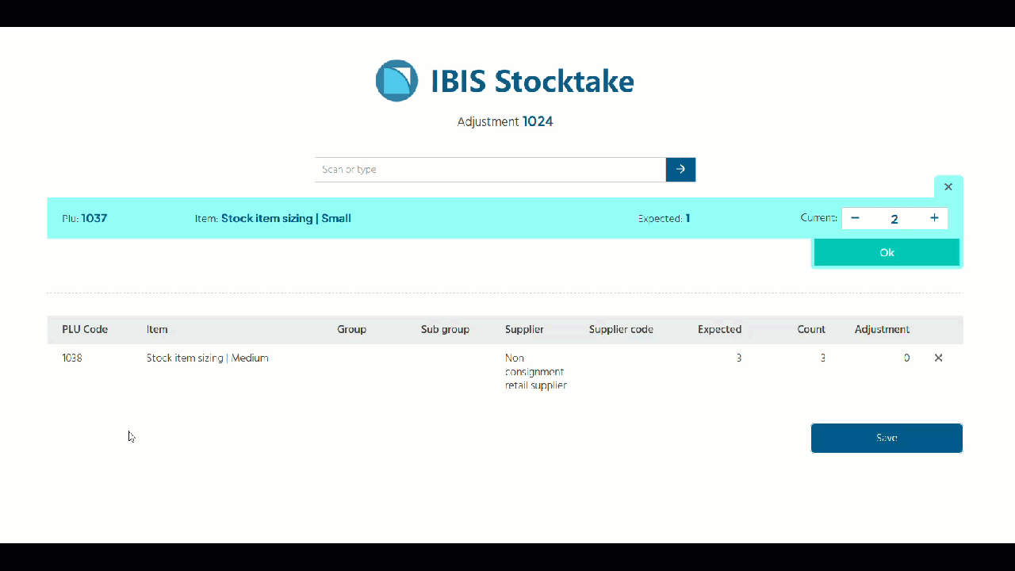
Task: Click the PLU Code column header
Action: [x=85, y=329]
